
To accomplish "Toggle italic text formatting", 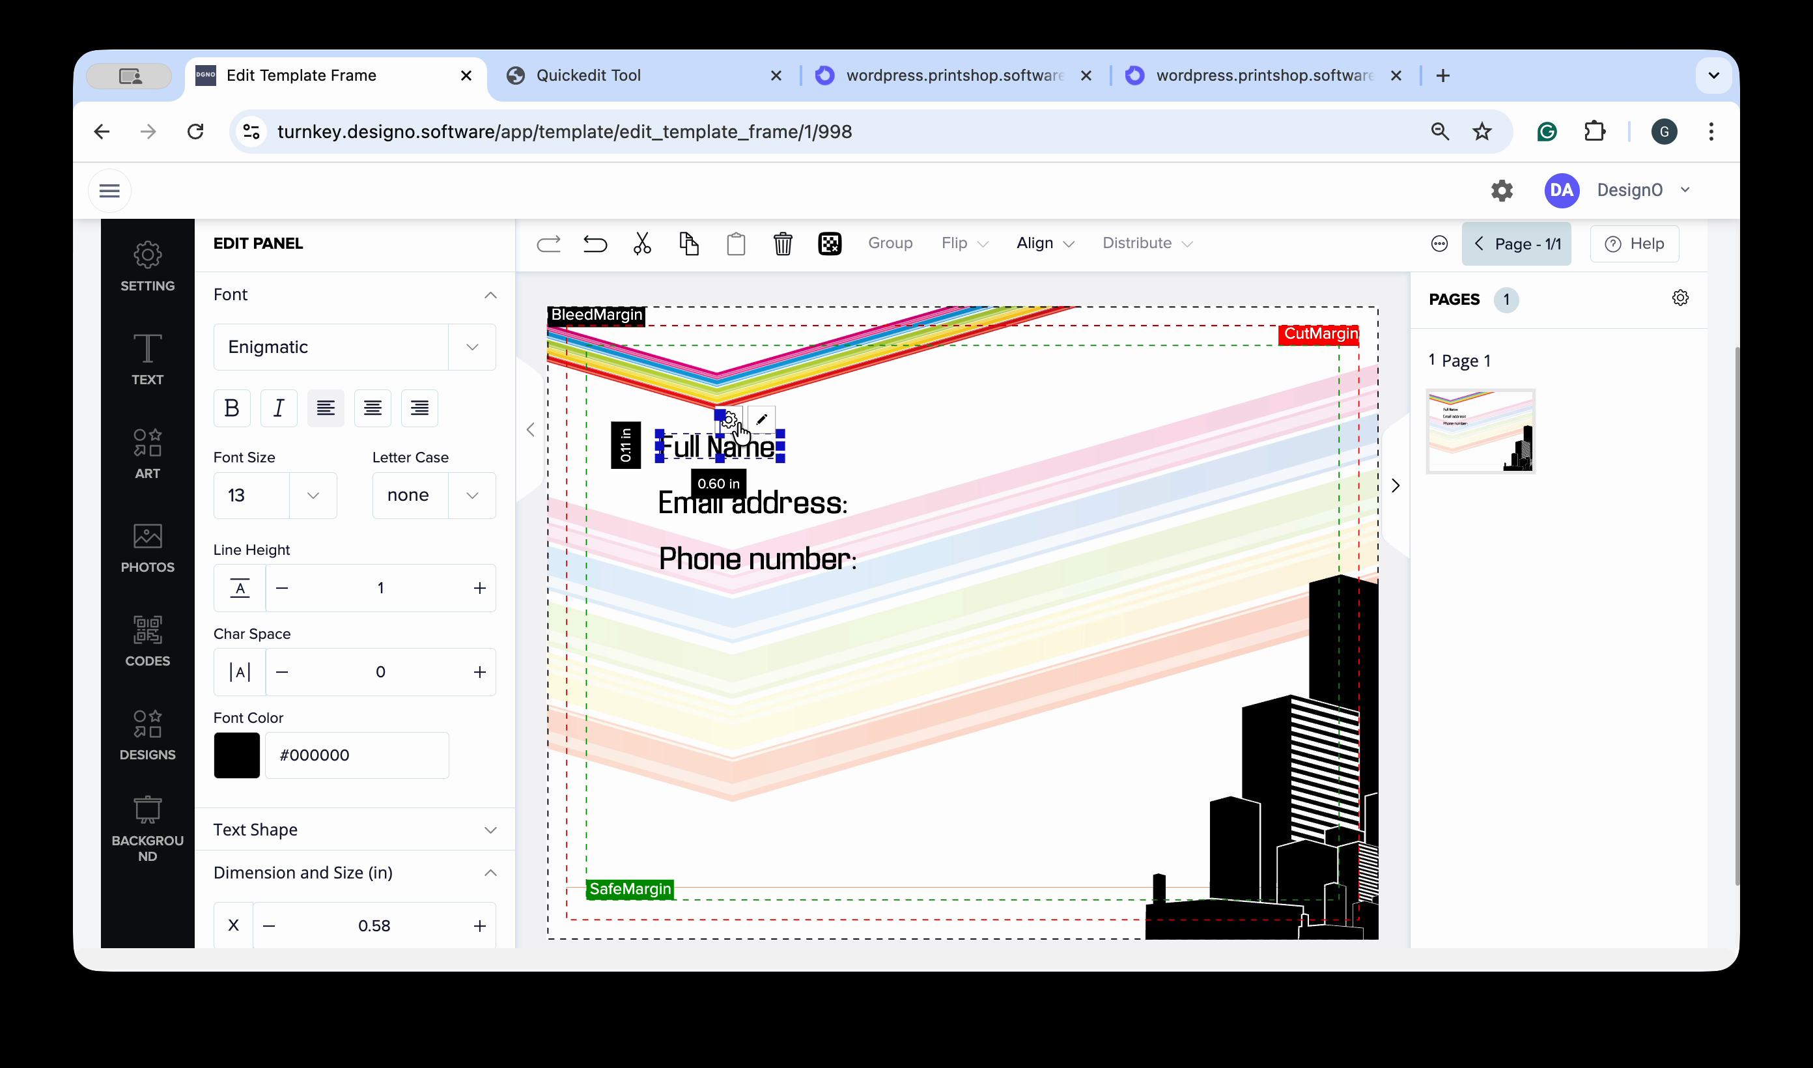I will point(279,408).
